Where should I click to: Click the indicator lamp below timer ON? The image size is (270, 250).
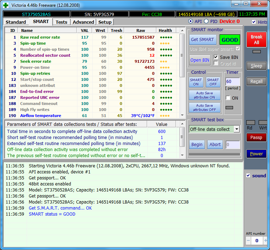pos(229,107)
